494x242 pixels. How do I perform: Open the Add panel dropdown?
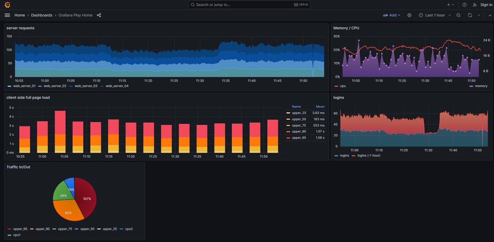click(x=391, y=15)
